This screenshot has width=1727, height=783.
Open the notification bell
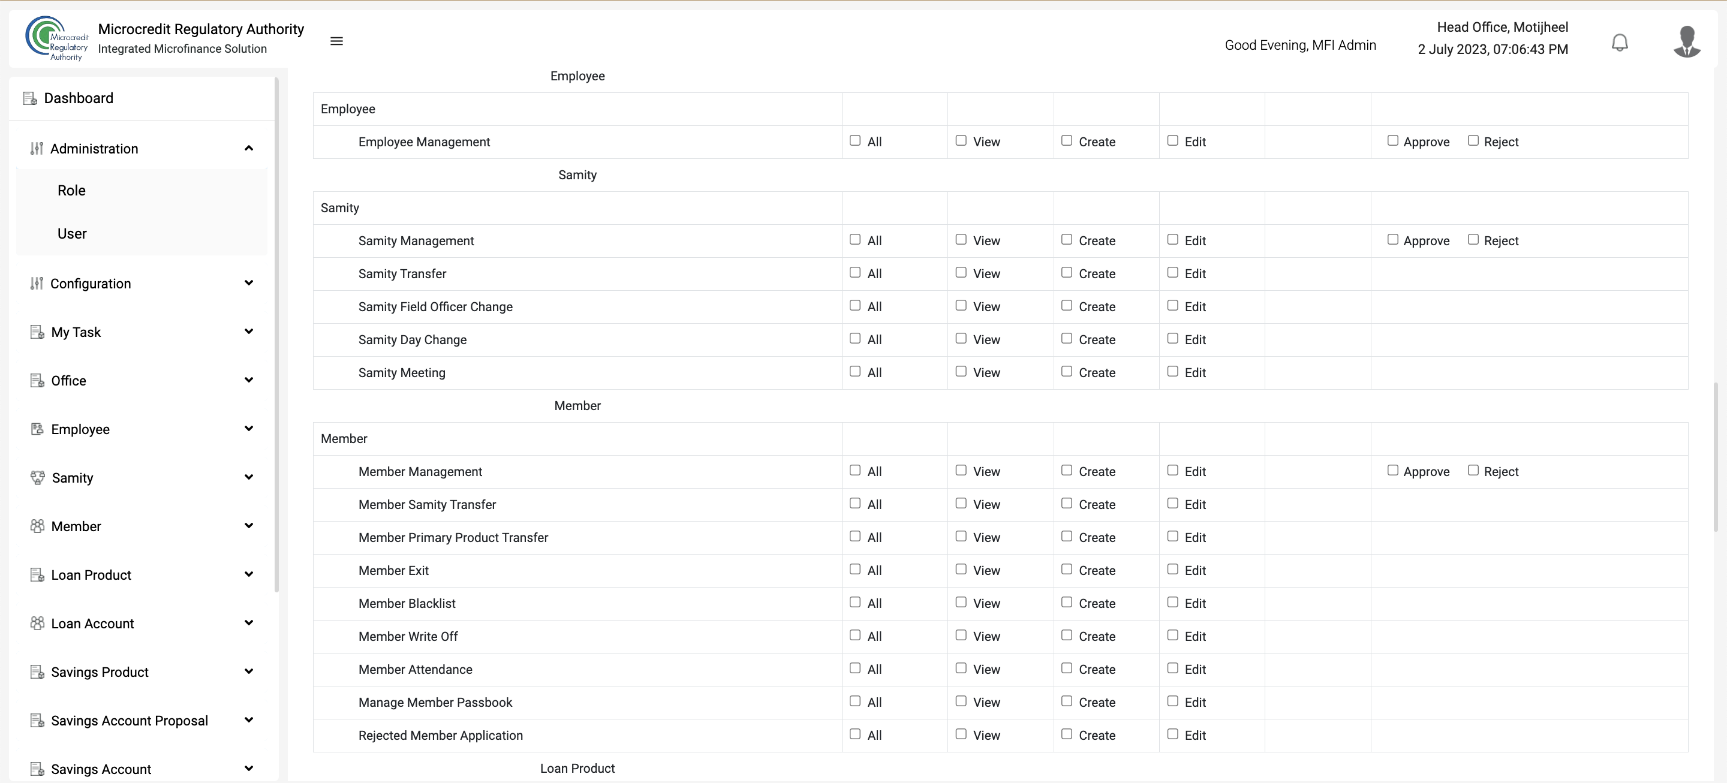click(1619, 42)
